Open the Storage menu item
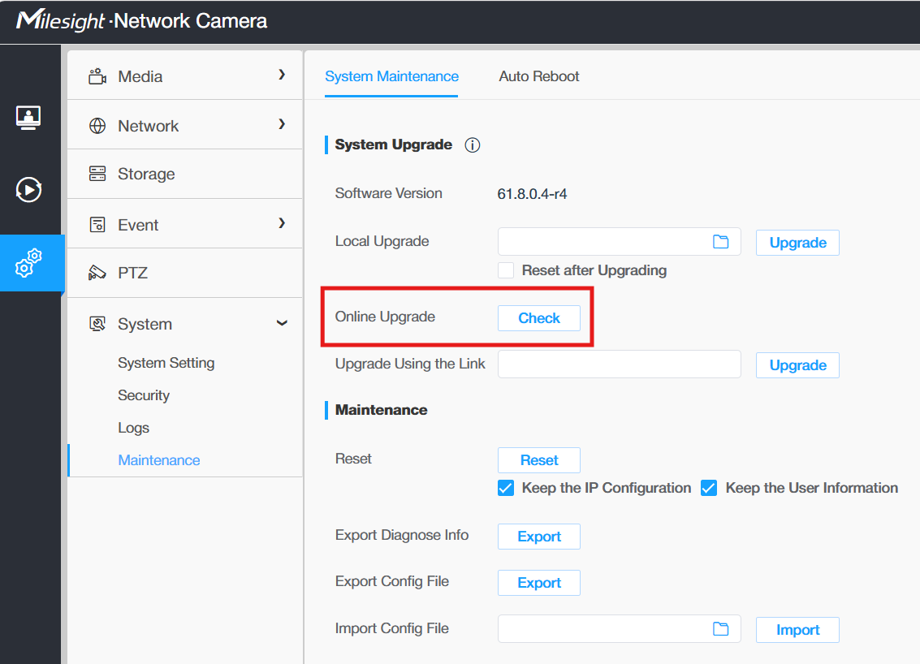This screenshot has height=664, width=920. [x=185, y=174]
